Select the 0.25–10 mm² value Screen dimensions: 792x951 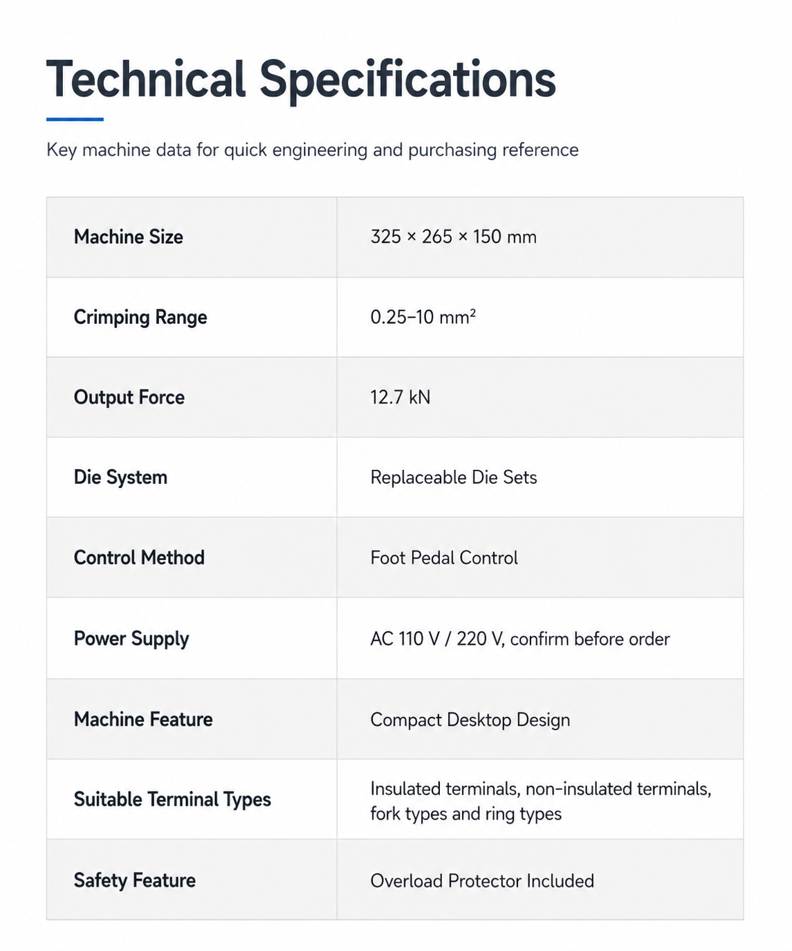click(423, 317)
